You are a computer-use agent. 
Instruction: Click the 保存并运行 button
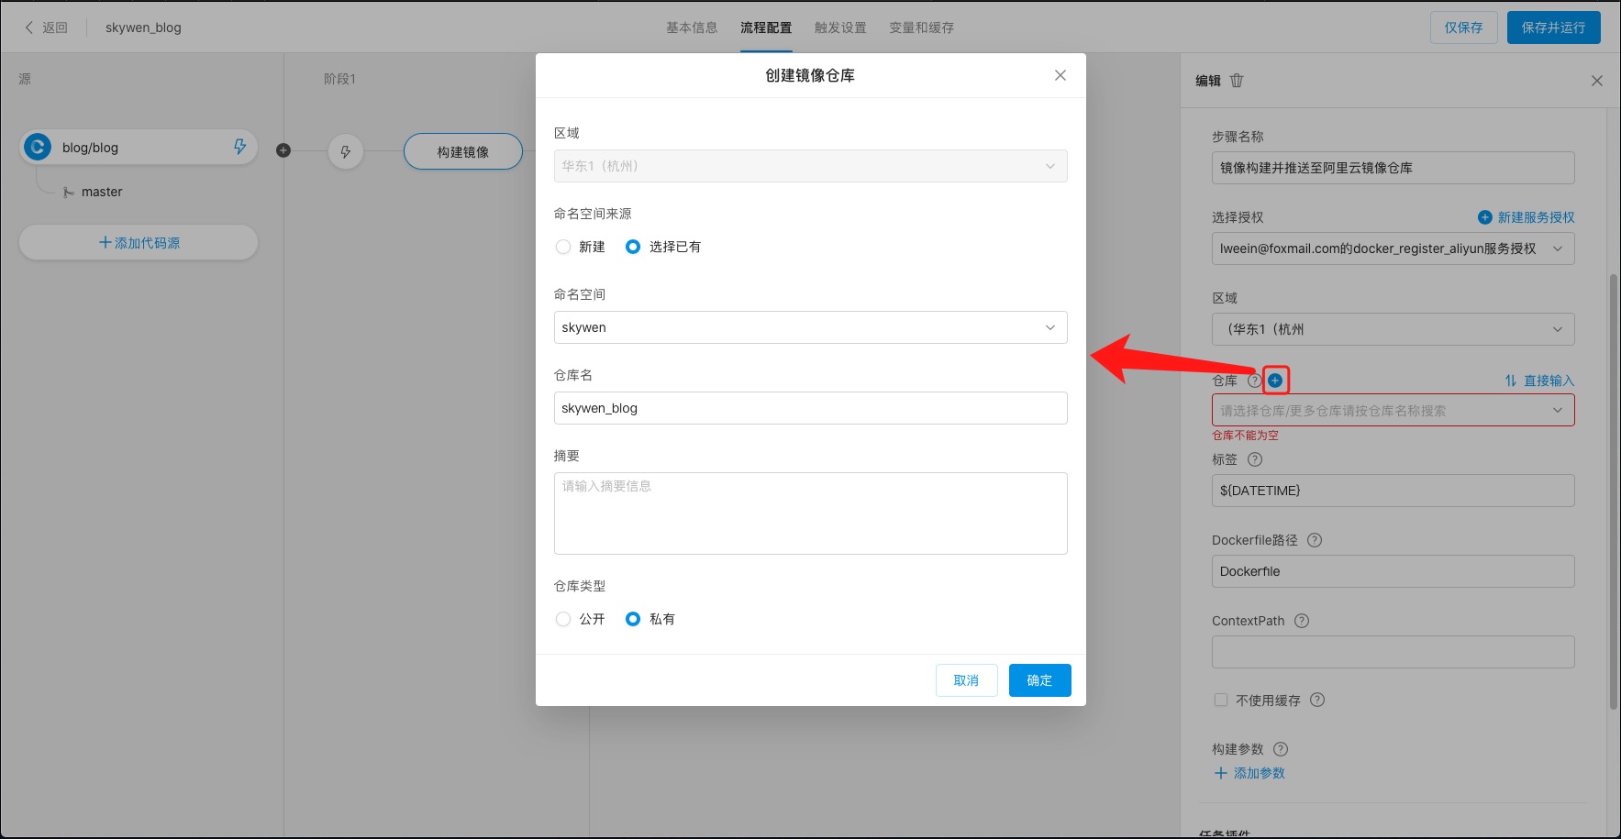1554,28
